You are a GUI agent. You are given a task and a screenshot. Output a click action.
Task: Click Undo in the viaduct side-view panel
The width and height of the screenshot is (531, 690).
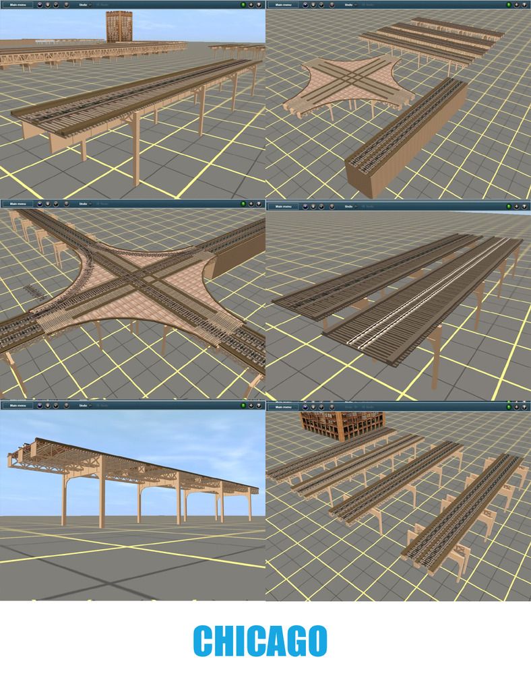click(83, 405)
